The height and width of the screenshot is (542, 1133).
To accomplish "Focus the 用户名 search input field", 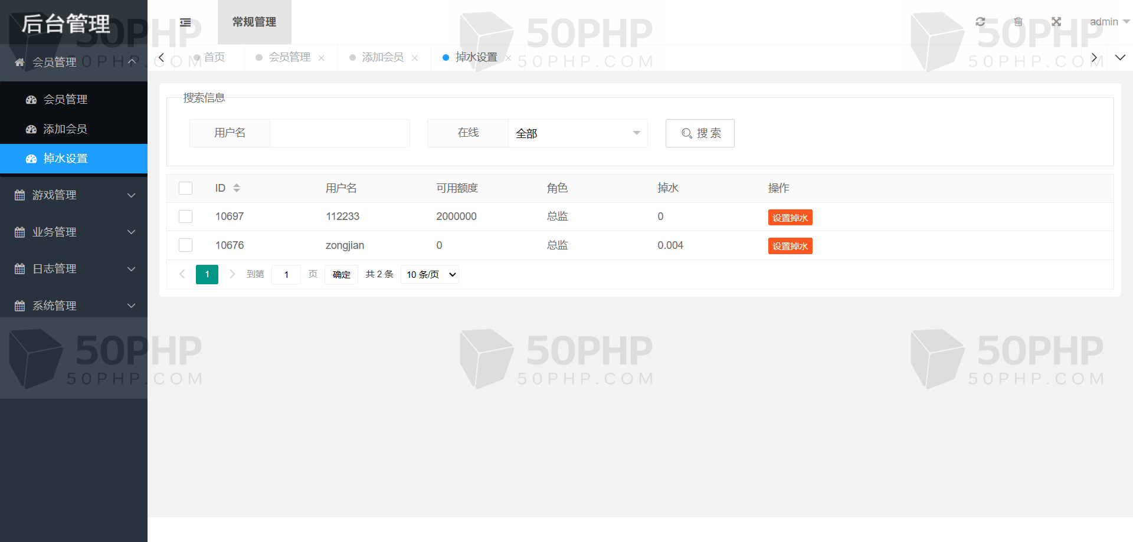I will (x=339, y=133).
